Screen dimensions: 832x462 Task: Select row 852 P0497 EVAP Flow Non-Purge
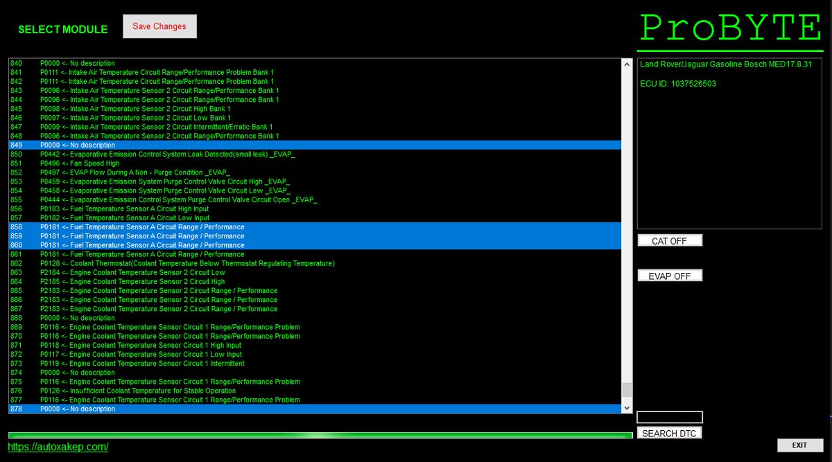pyautogui.click(x=315, y=172)
